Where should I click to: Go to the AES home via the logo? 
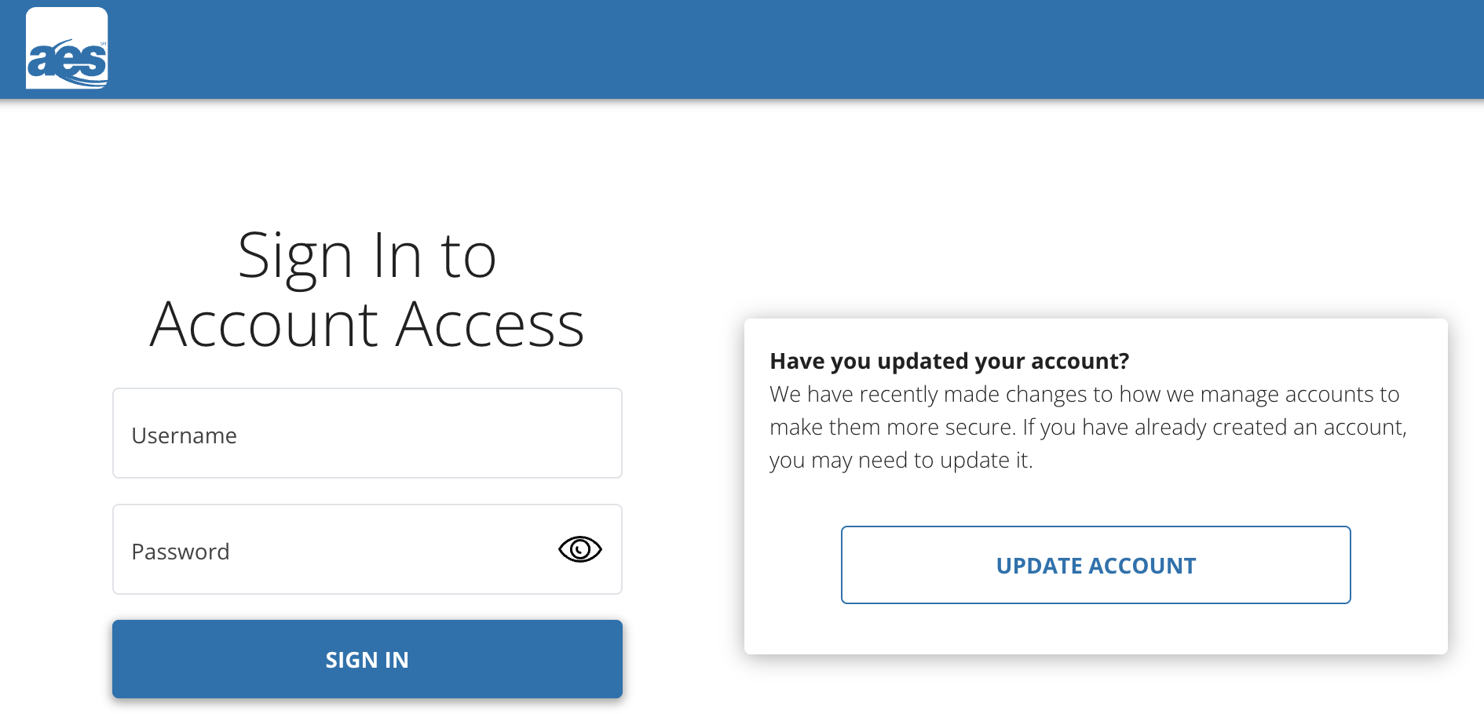pos(67,48)
